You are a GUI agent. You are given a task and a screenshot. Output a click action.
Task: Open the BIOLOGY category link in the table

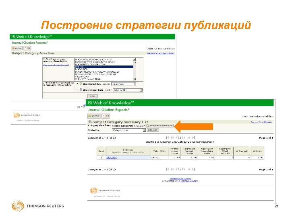point(112,158)
